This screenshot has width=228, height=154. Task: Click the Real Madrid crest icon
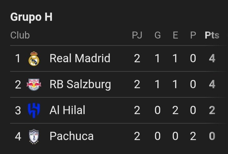[x=34, y=59]
